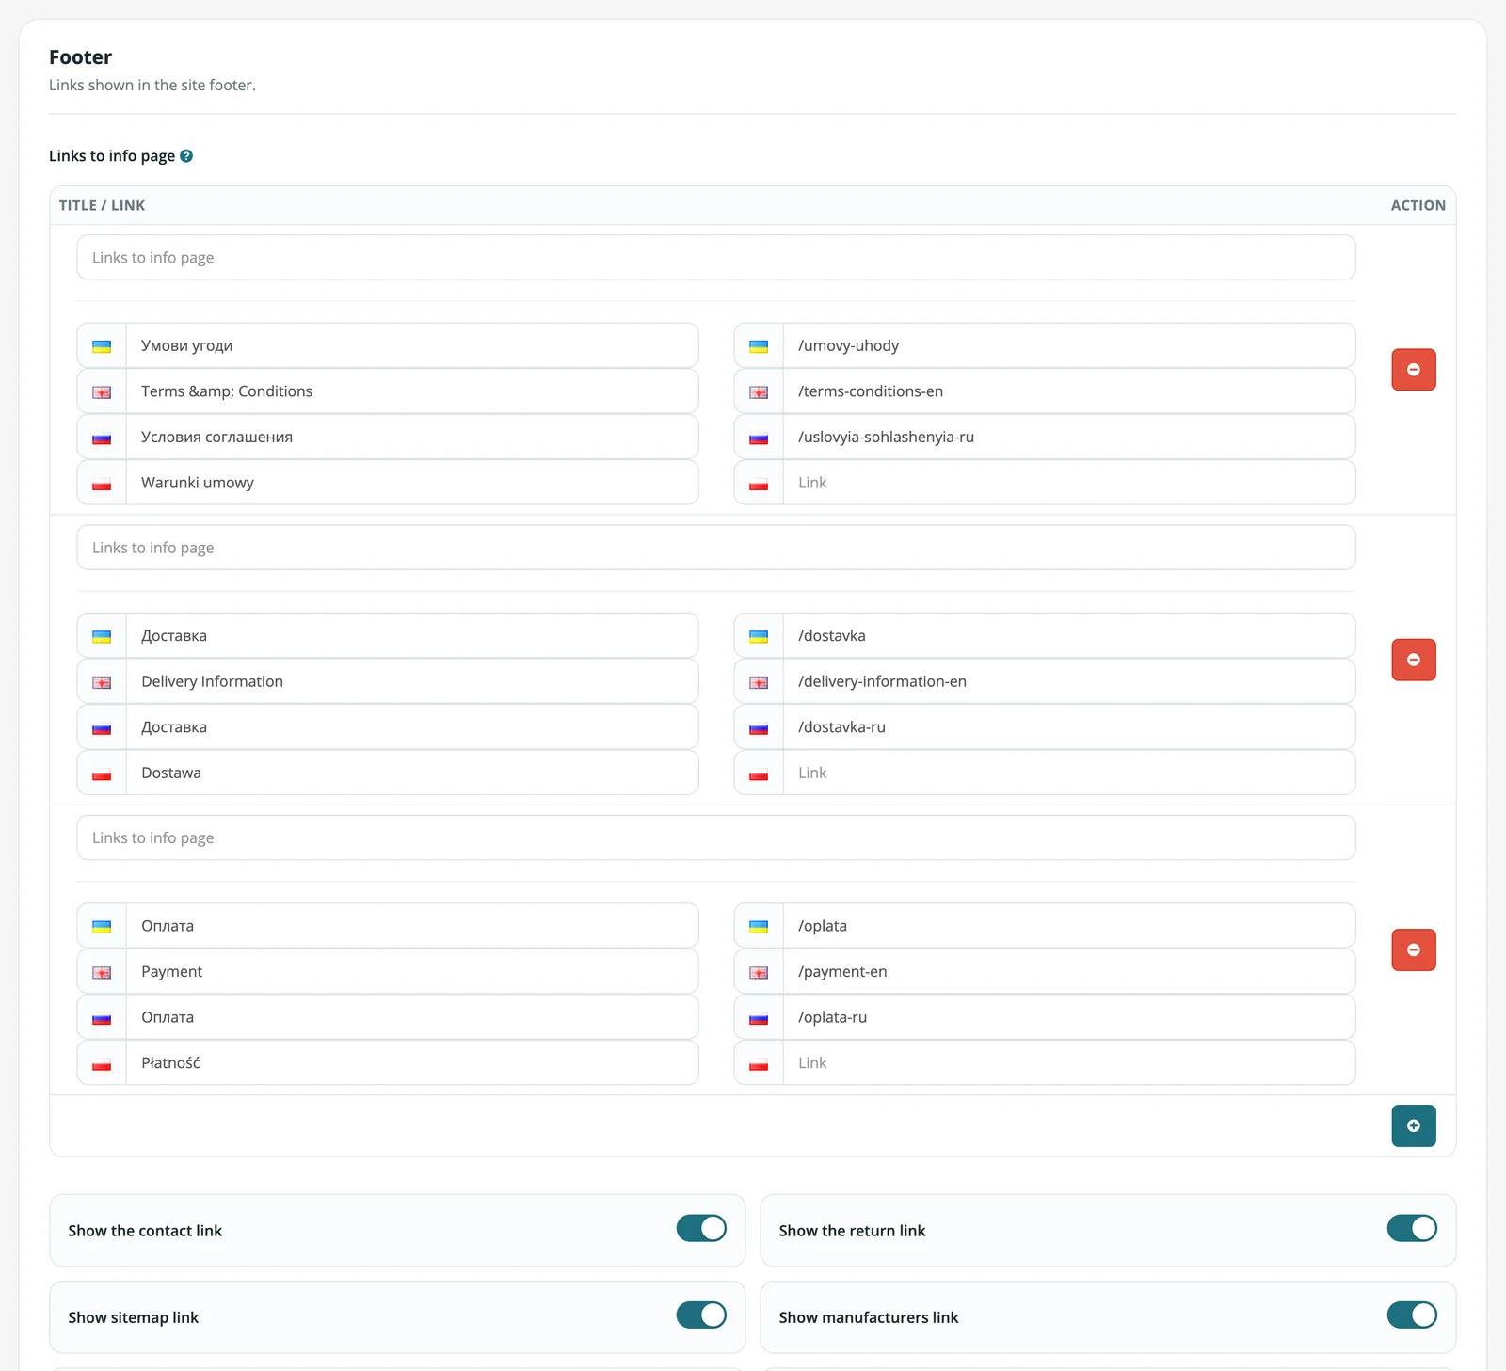Click the /terms-conditions-en link field
The image size is (1506, 1371).
(1069, 391)
